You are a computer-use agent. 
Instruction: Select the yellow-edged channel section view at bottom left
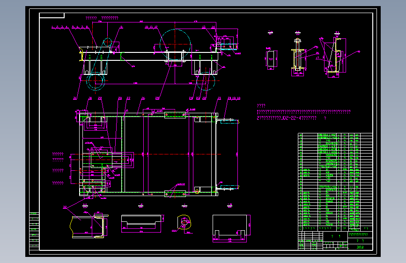point(89,226)
